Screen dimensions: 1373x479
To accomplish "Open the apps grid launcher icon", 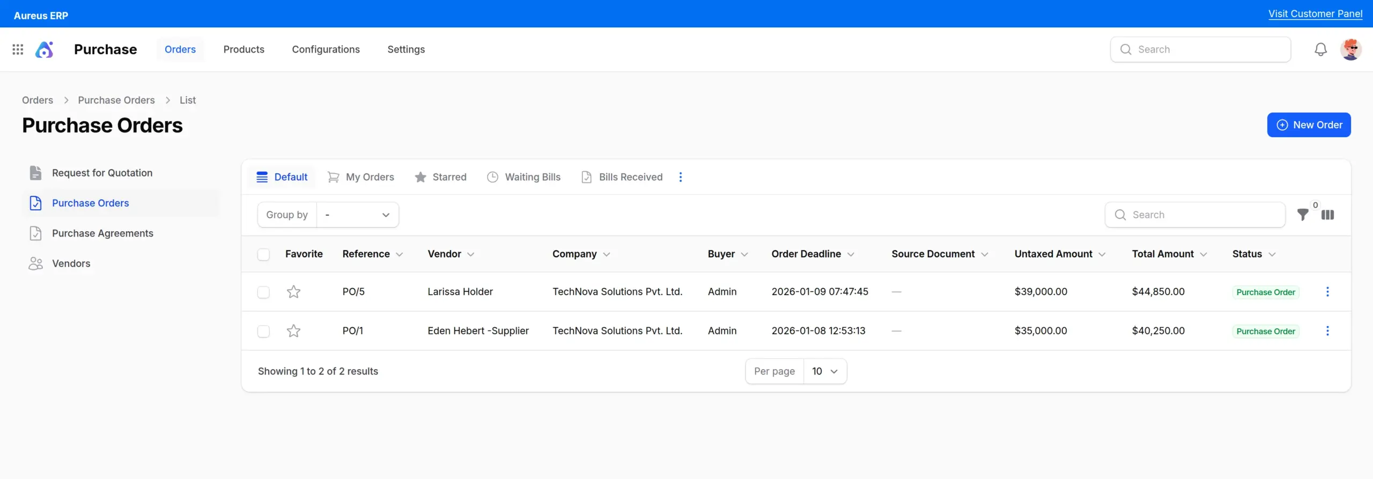I will (x=18, y=49).
